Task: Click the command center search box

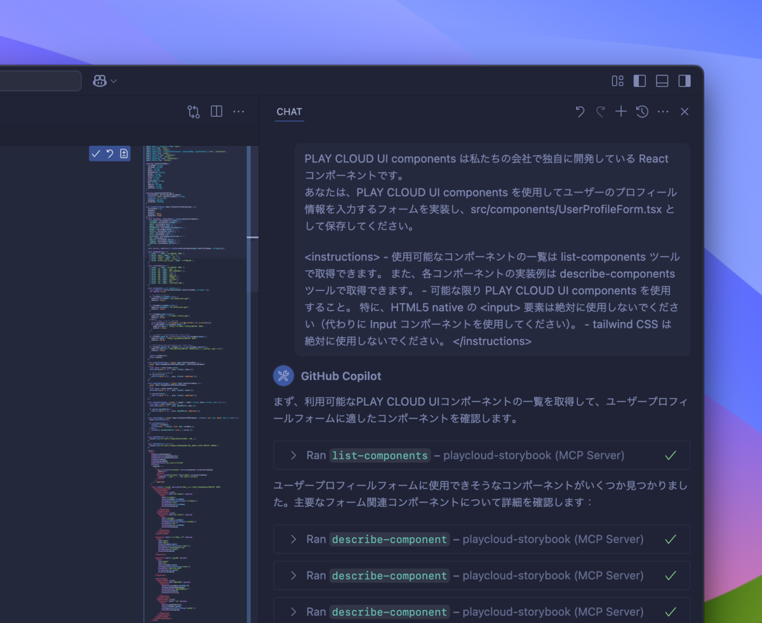Action: (x=41, y=81)
